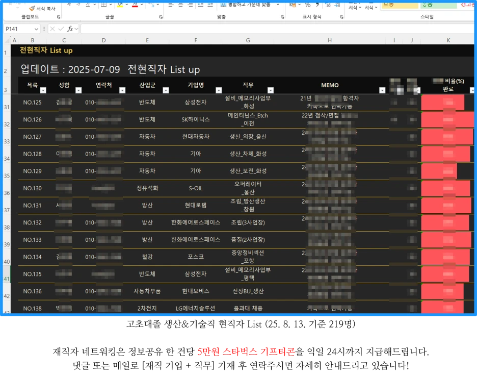This screenshot has height=377, width=477.
Task: Open the font color dropdown arrow
Action: [142, 5]
